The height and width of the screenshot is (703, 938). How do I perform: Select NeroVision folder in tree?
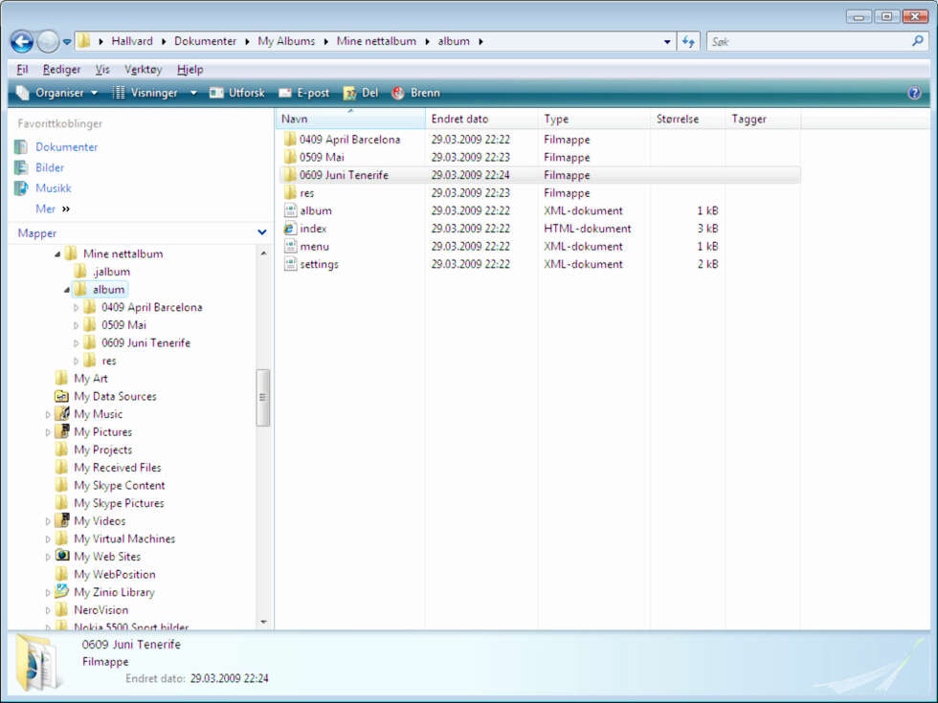click(x=101, y=610)
